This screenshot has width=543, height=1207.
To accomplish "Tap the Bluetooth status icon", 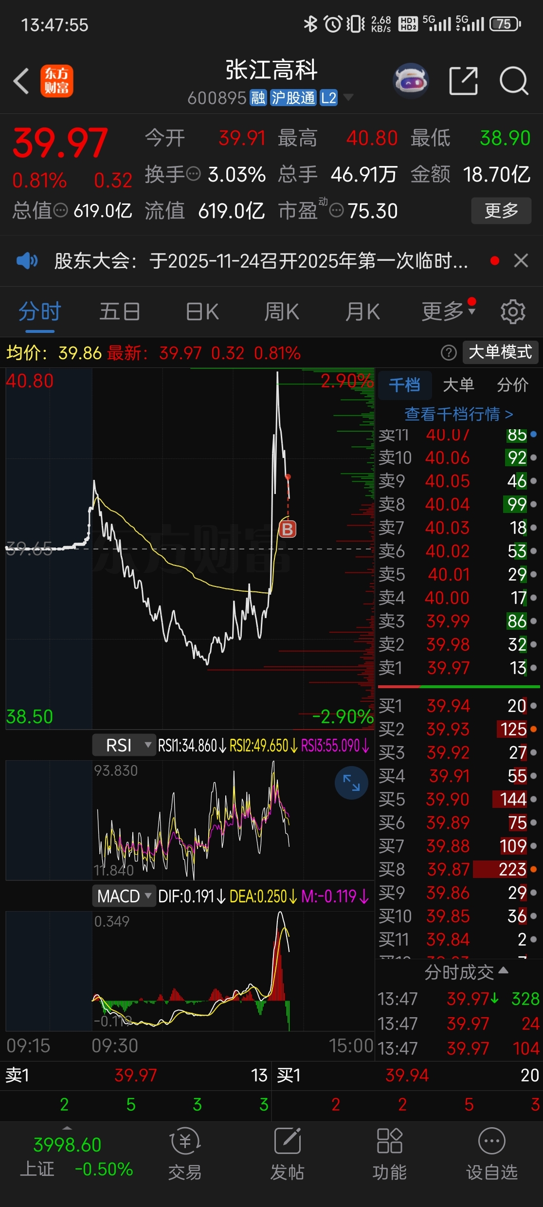I will 310,23.
